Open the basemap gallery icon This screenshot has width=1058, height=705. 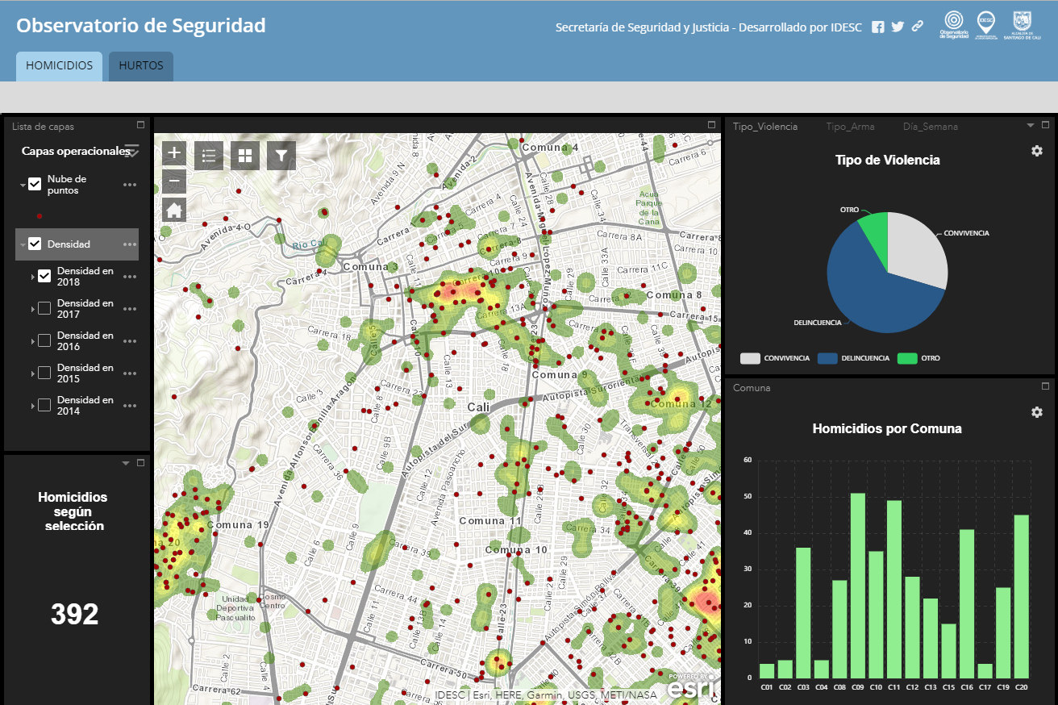pyautogui.click(x=245, y=155)
